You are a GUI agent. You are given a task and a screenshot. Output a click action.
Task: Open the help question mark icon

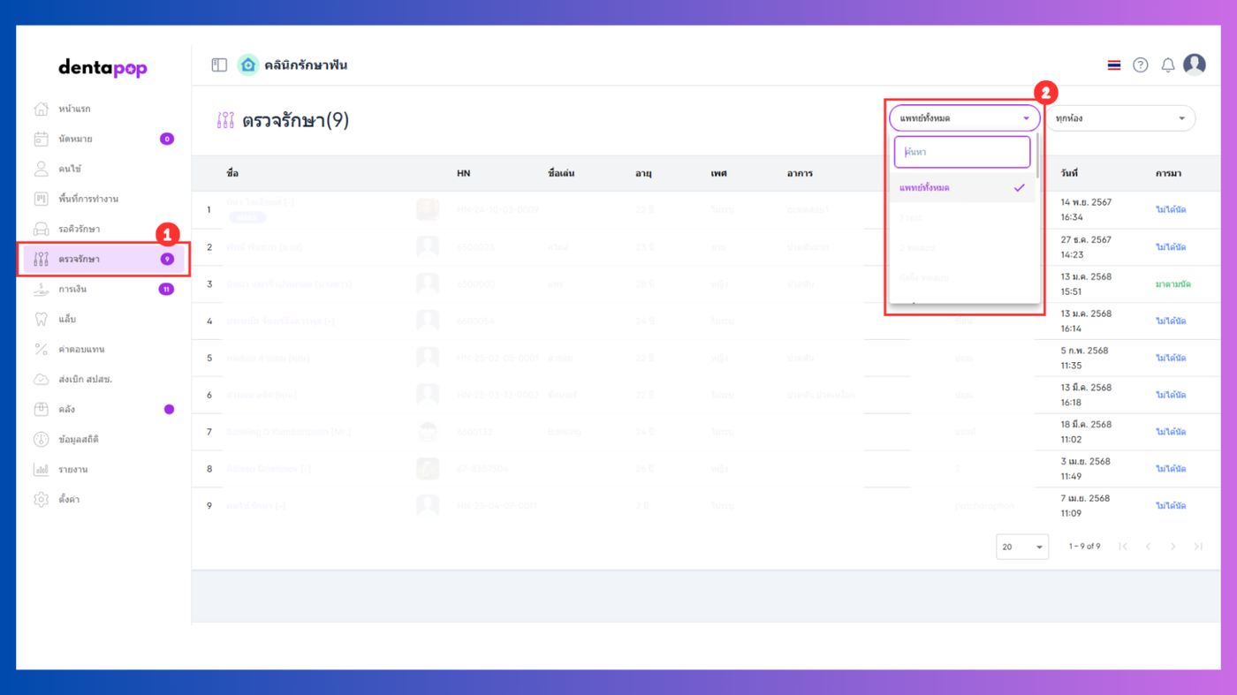[1141, 65]
